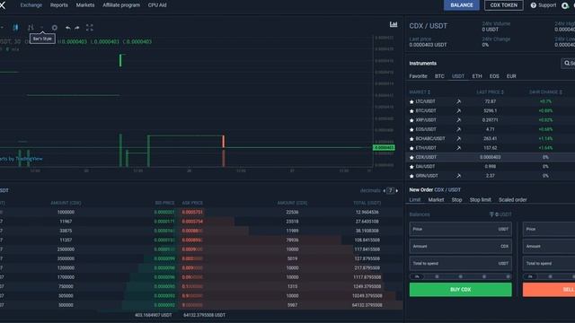This screenshot has height=323, width=575.
Task: Select the Limit order tab
Action: tap(415, 199)
